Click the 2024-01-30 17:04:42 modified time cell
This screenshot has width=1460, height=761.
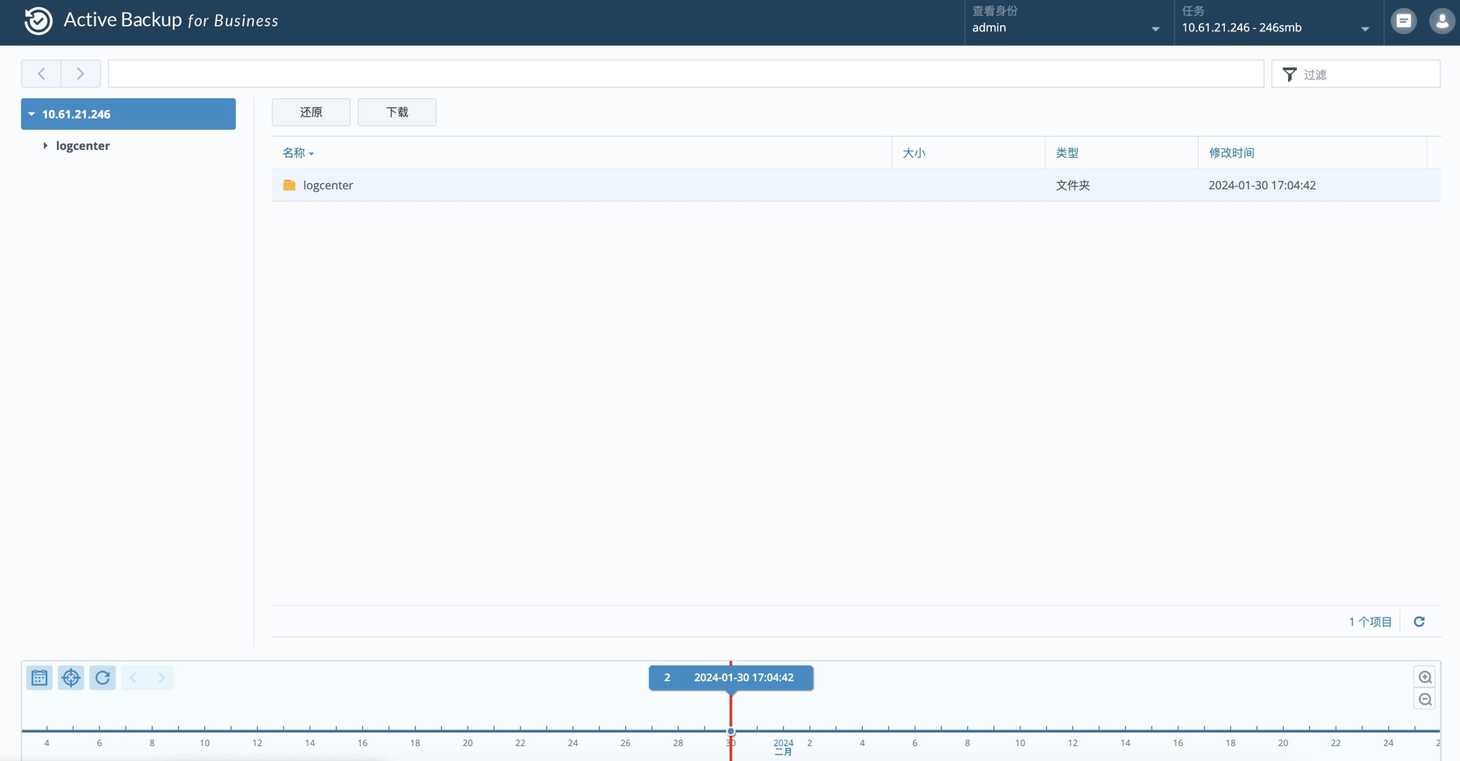(1262, 185)
